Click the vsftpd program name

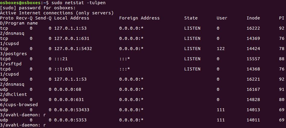(14, 64)
